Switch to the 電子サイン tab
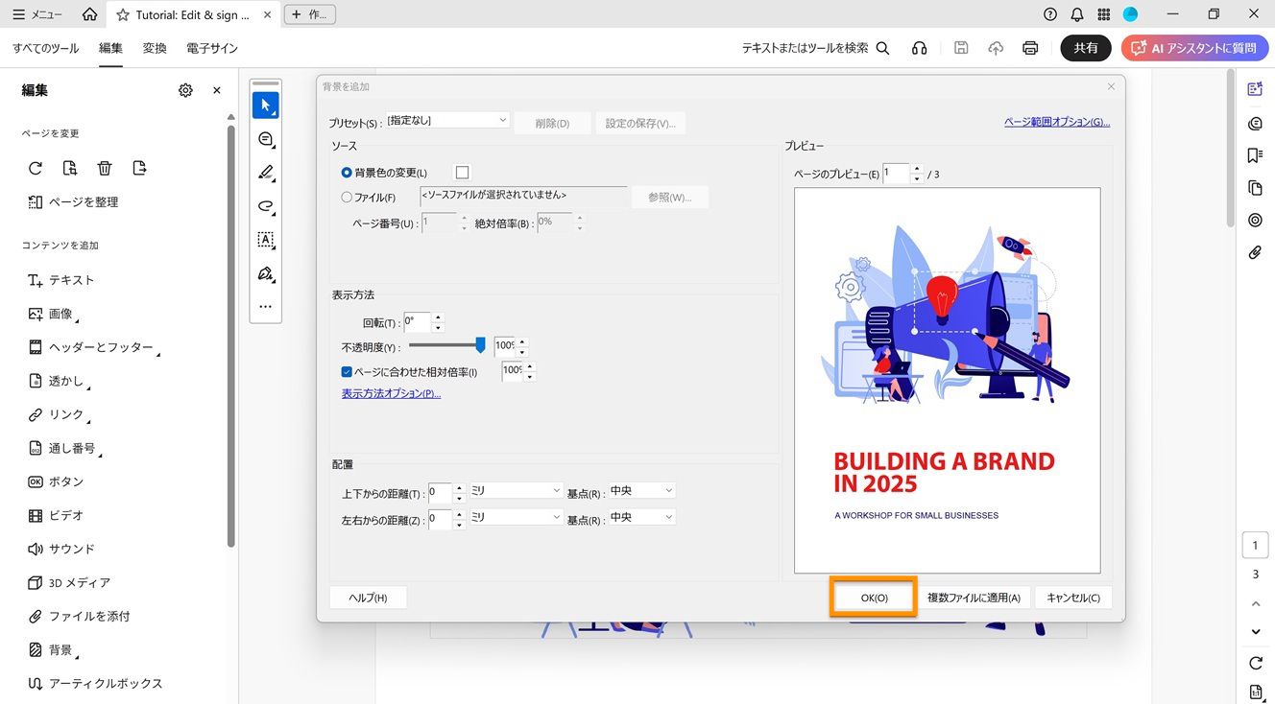Screen dimensions: 1275x704 pos(211,47)
